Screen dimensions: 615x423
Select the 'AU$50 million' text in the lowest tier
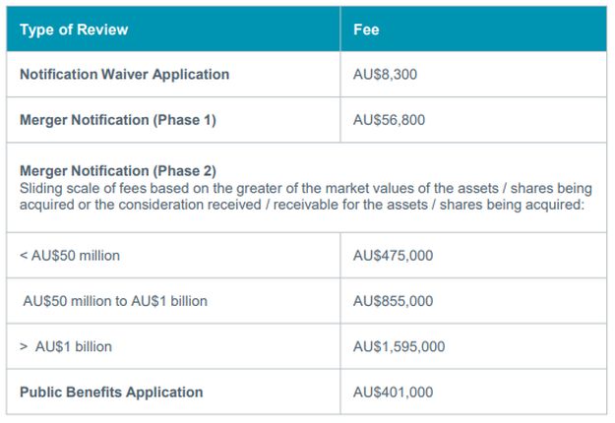coord(75,256)
